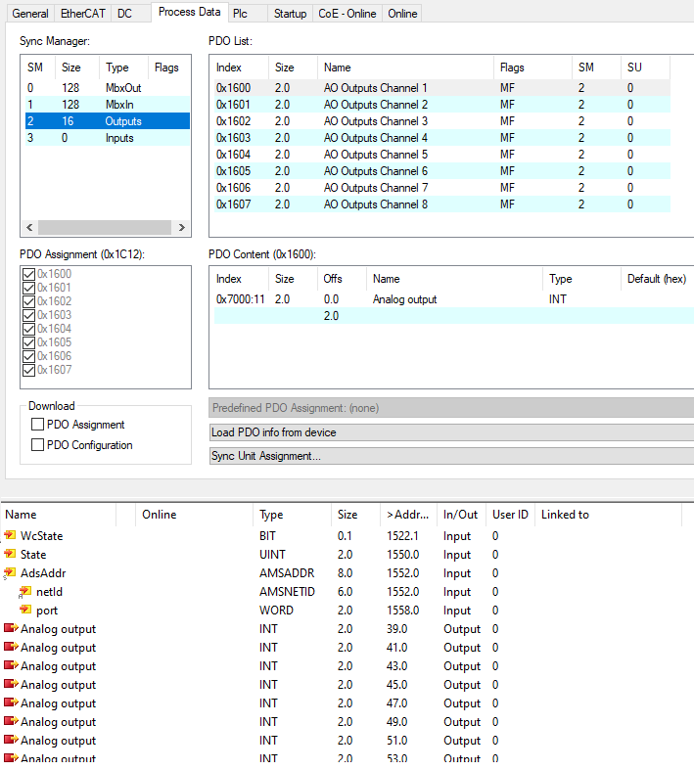Click the PDO Content Type column header
Screen dimensions: 694x770
click(581, 279)
